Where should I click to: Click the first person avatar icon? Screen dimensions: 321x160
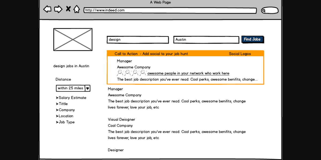(x=119, y=72)
